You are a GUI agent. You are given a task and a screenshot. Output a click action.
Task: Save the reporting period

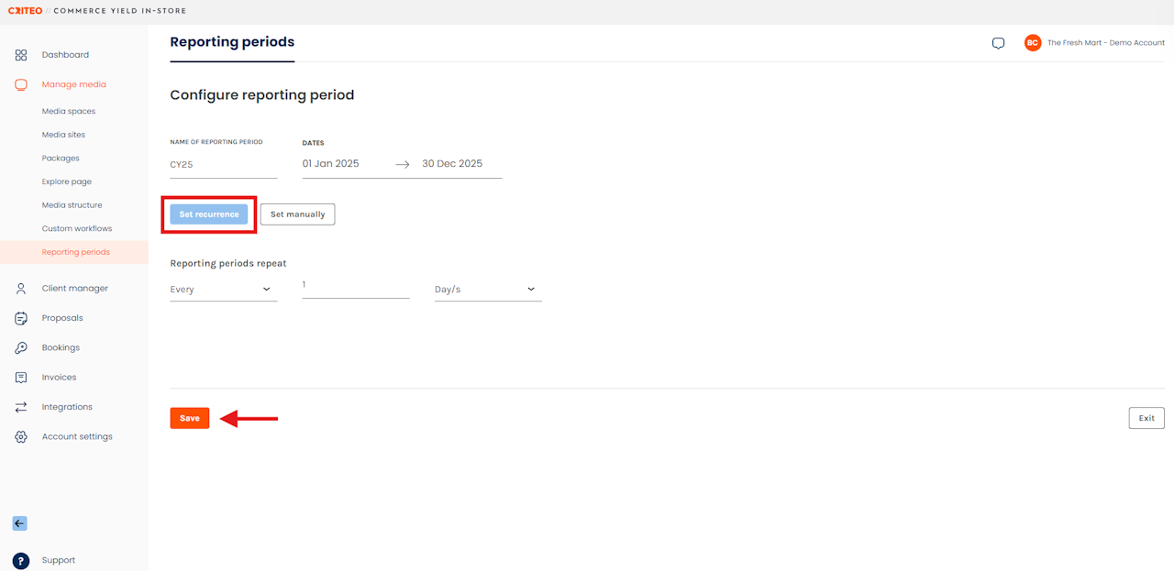190,418
